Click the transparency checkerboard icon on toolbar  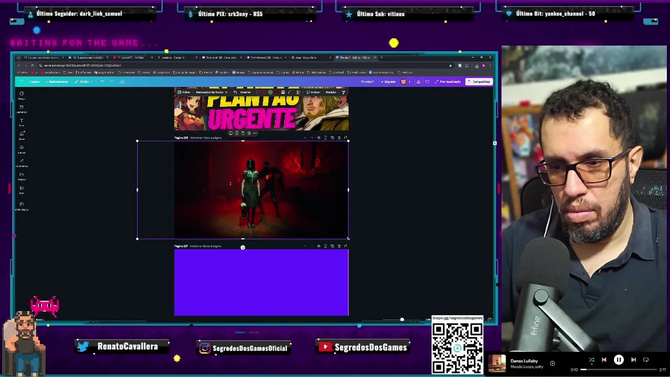(x=298, y=92)
